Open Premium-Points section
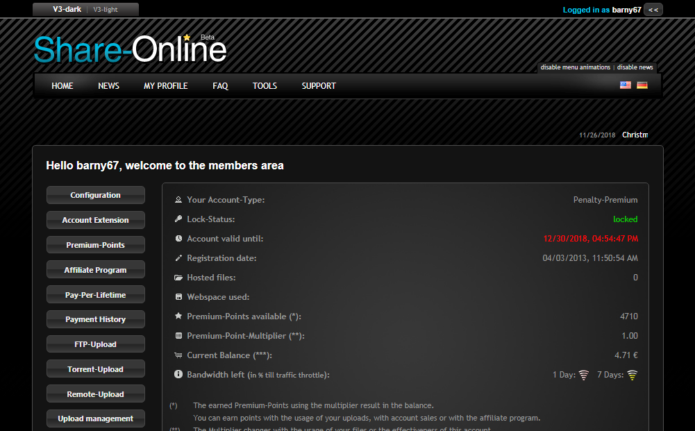Image resolution: width=695 pixels, height=431 pixels. click(x=96, y=244)
